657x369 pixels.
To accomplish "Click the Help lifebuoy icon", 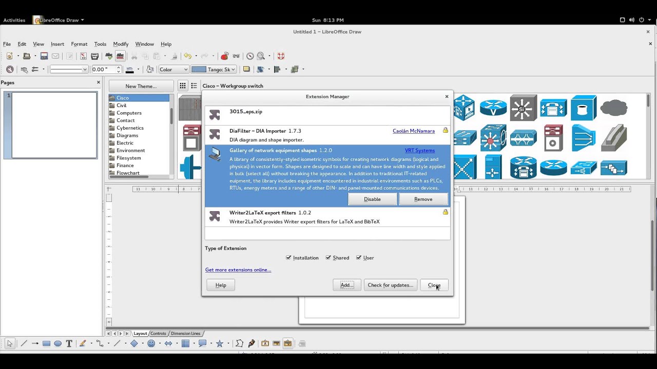I will (x=281, y=56).
